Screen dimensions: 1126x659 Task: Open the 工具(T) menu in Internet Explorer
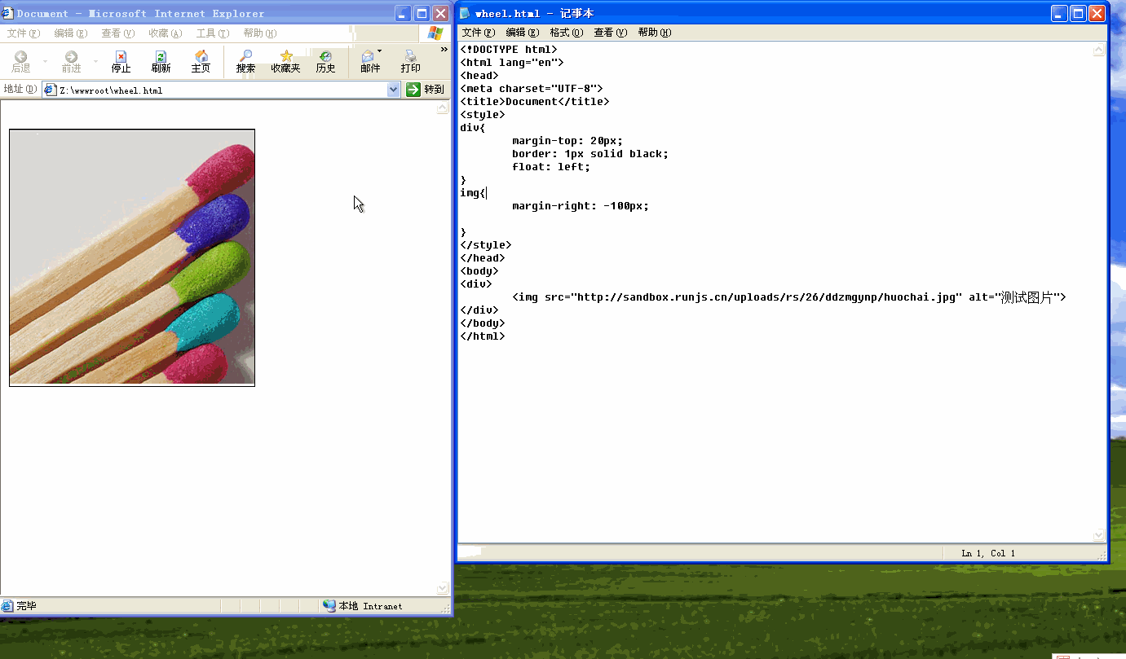pos(211,33)
